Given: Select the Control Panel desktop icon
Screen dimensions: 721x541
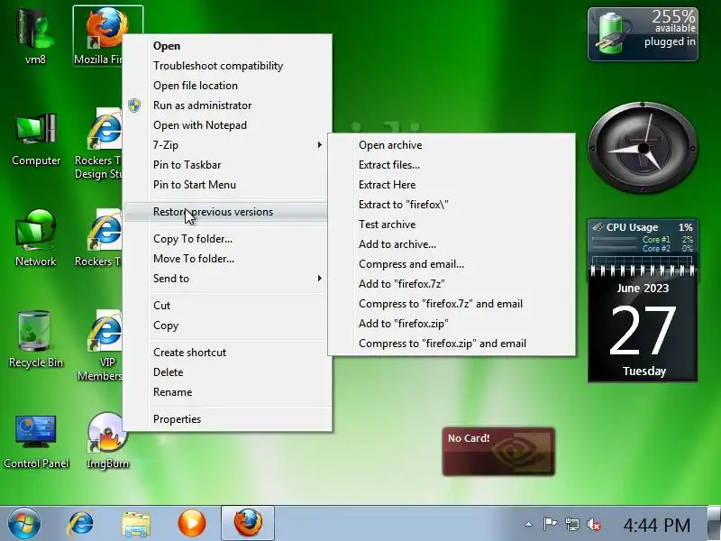Looking at the screenshot, I should point(36,440).
